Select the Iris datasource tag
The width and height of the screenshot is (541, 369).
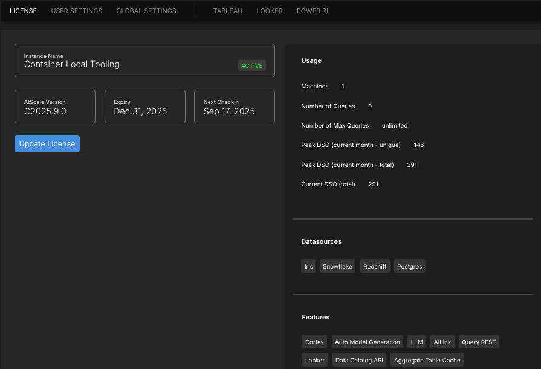point(309,267)
